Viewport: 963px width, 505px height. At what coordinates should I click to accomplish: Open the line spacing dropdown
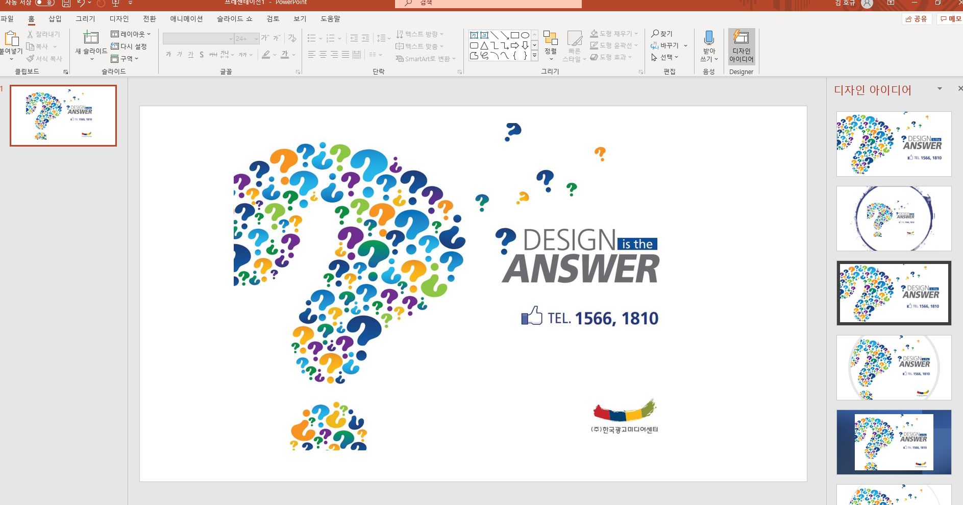point(383,38)
